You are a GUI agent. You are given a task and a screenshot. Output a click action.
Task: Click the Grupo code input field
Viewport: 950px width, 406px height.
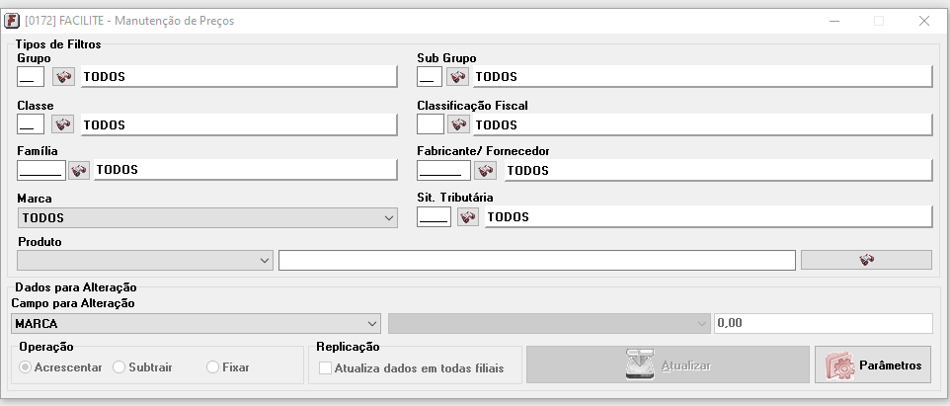(31, 77)
